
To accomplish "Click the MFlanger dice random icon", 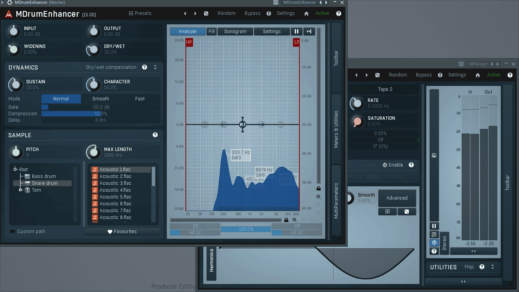I will coord(377,75).
